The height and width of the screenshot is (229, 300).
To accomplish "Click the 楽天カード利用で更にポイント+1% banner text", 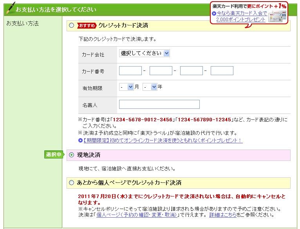I will pos(249,6).
